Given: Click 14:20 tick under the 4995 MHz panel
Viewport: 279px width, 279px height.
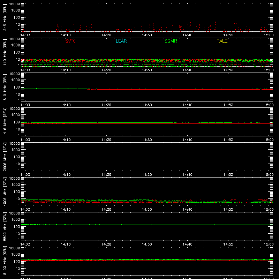Looking at the screenshot, I should (x=106, y=210).
